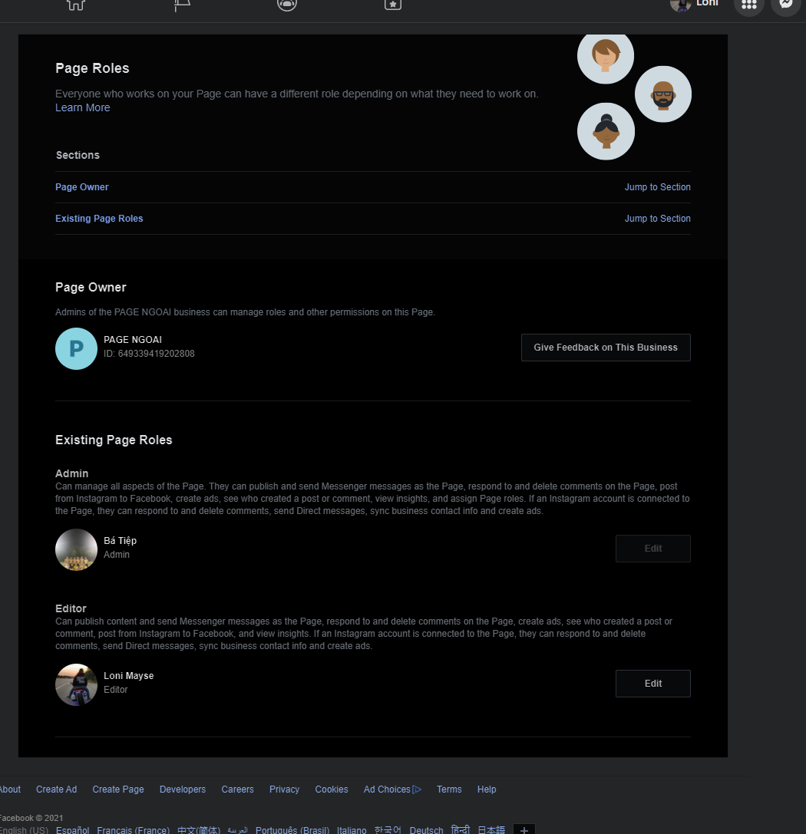This screenshot has height=834, width=806.
Task: Click Give Feedback on This Business
Action: click(x=606, y=348)
